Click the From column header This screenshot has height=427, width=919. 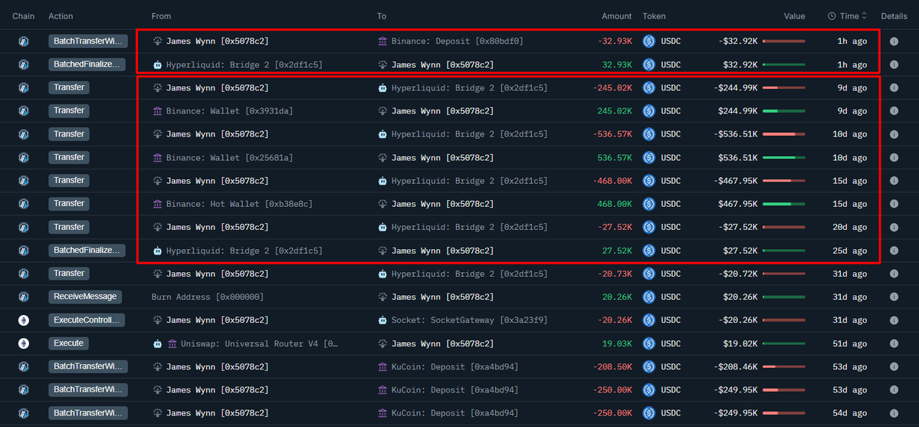pos(161,16)
